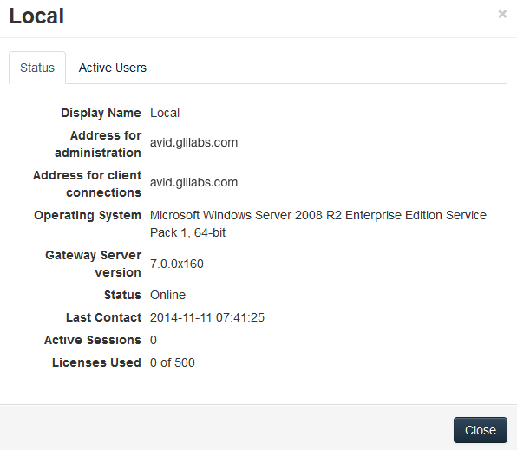Viewport: 517px width, 450px height.
Task: Click the Local dialog title
Action: click(36, 16)
